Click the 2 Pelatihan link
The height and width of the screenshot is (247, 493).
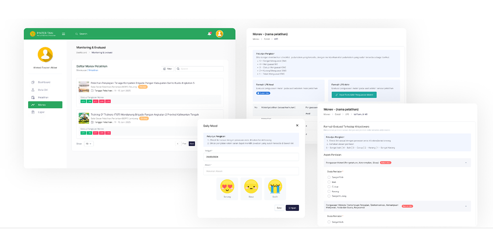tap(93, 70)
